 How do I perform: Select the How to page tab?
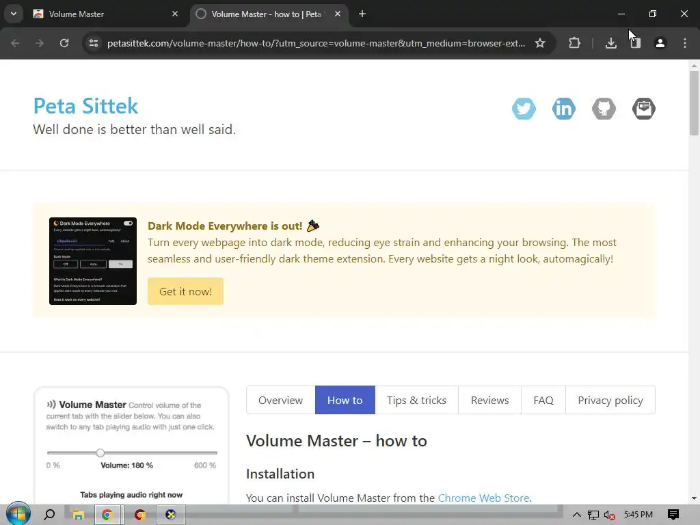coord(345,400)
